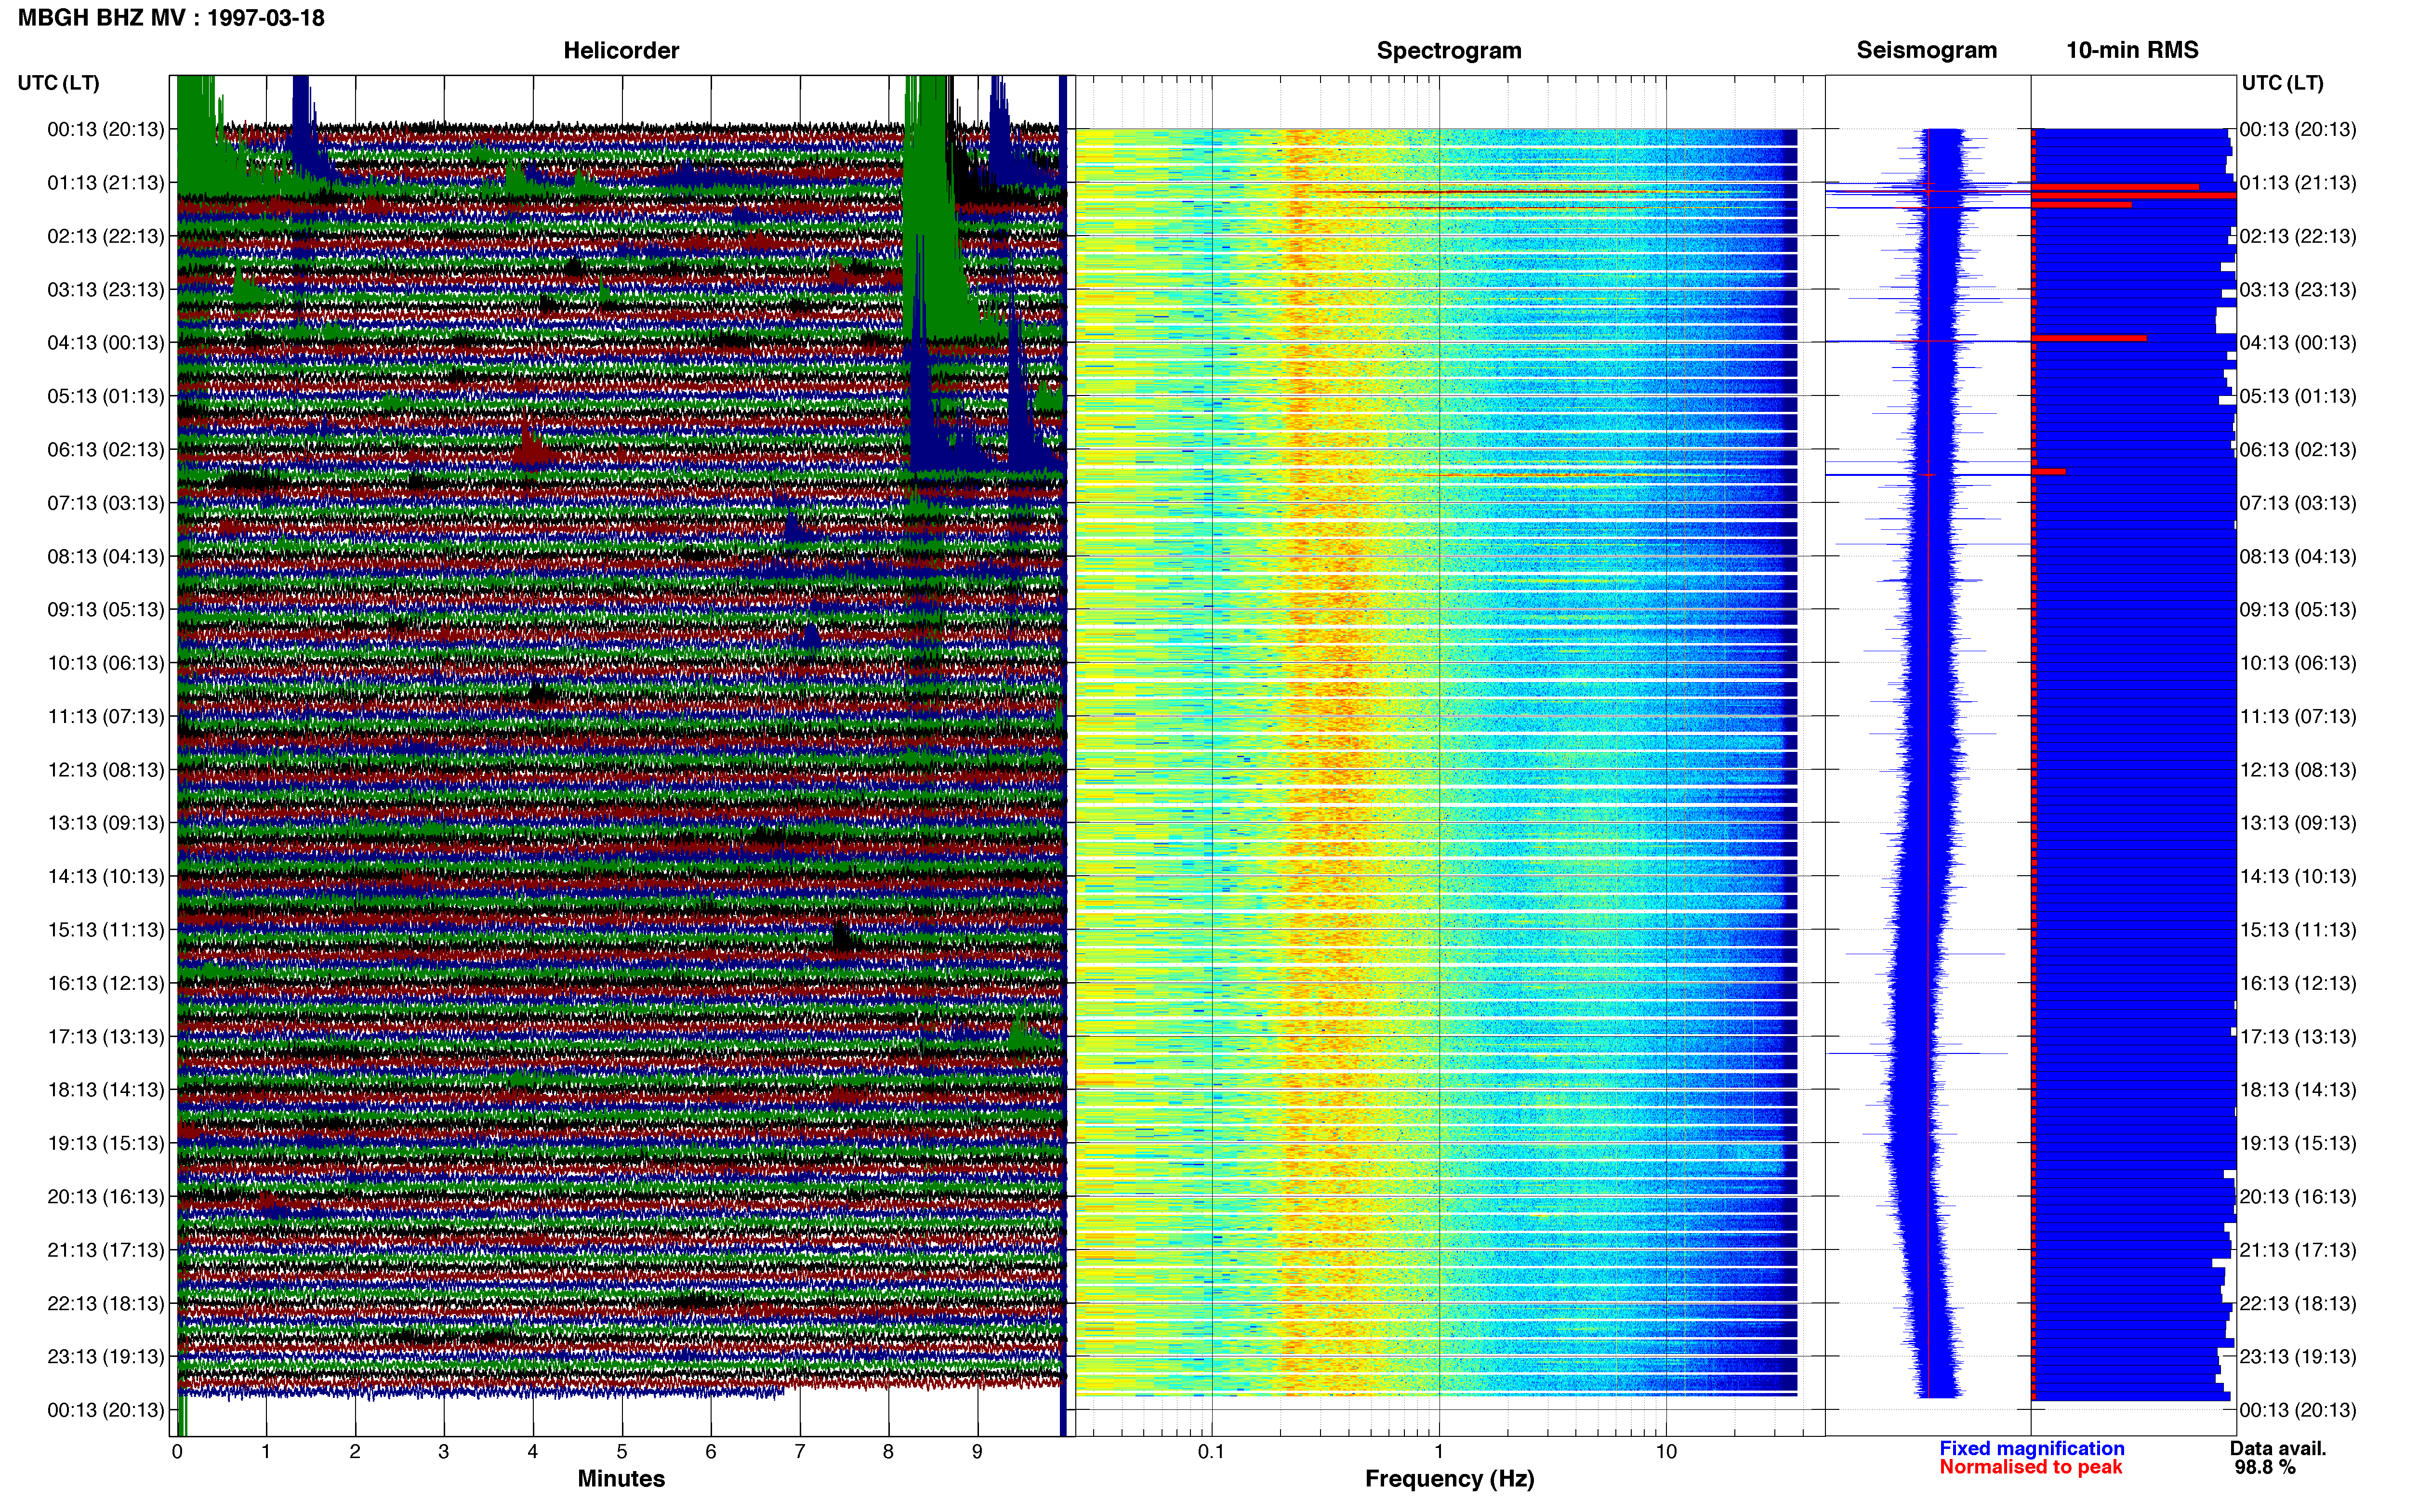Click the Normalised to peak legend text
Screen dimensions: 2418x1512
point(2030,1468)
